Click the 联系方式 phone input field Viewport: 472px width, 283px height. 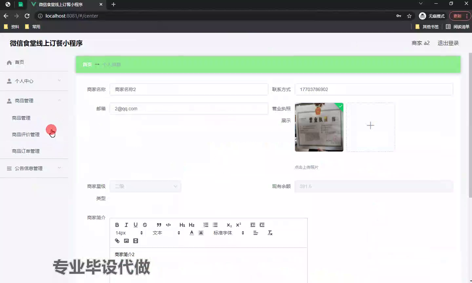coord(374,89)
